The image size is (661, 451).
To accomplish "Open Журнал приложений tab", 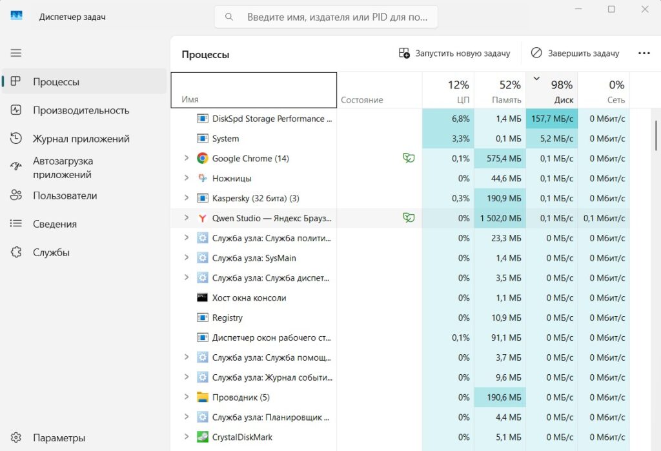I will (x=85, y=139).
